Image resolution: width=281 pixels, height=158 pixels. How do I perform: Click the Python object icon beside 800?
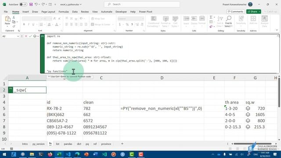point(248,121)
